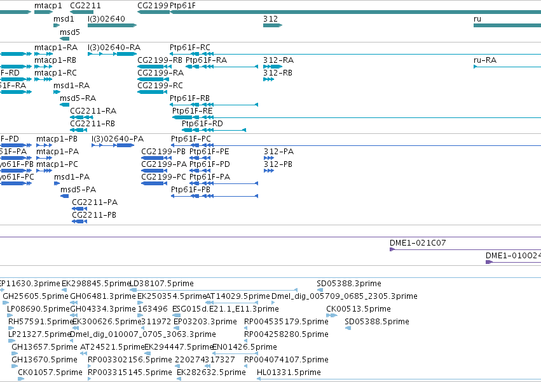Click the 'mtacp1-PB' protein label

coord(57,138)
